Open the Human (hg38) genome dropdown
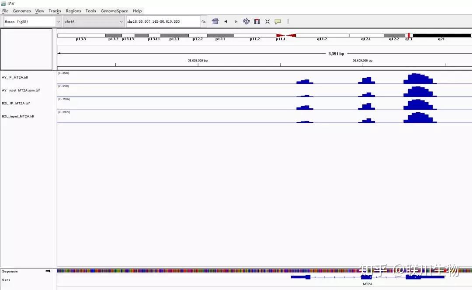The width and height of the screenshot is (472, 290). (28, 21)
